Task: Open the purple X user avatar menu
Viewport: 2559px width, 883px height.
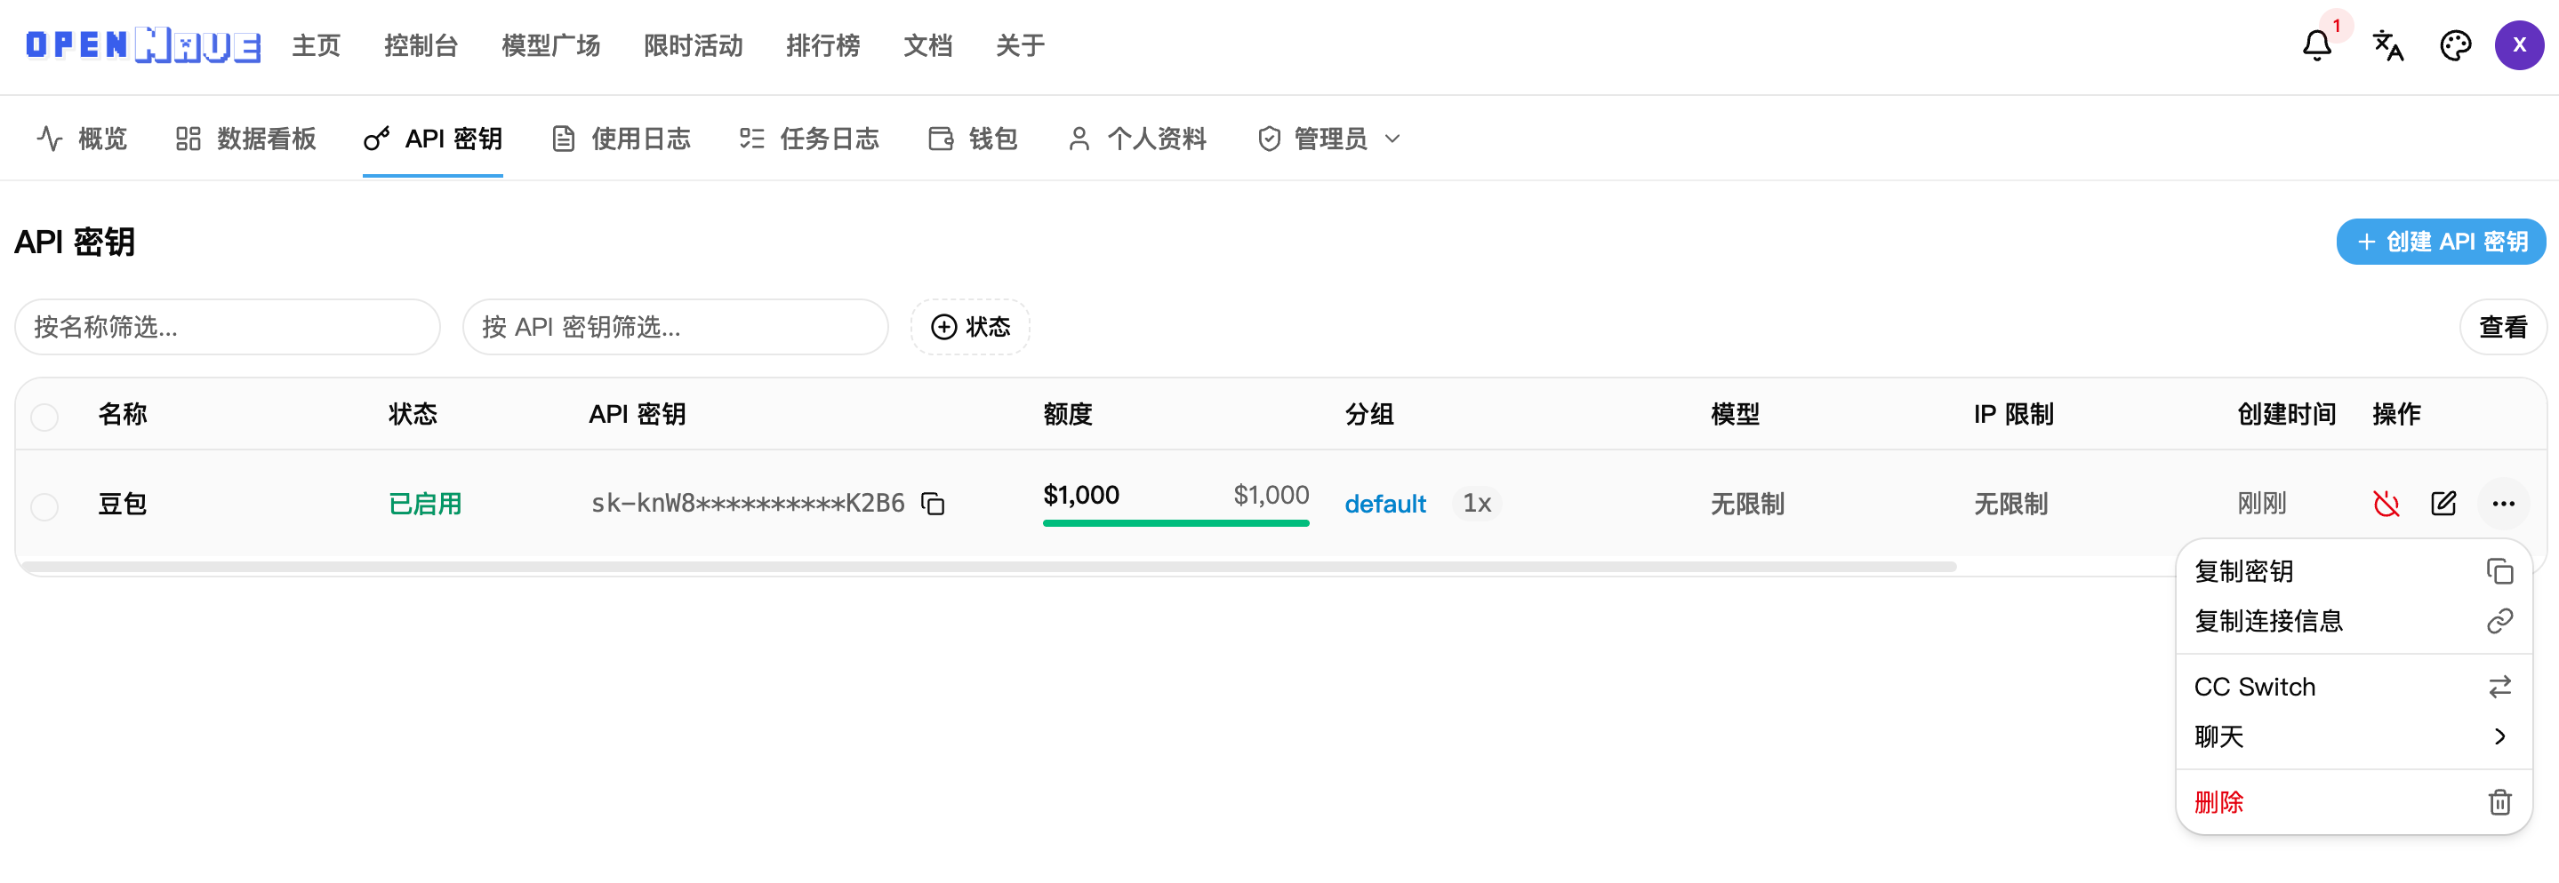Action: (x=2519, y=45)
